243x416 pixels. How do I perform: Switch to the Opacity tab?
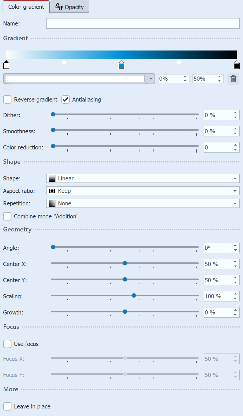click(x=69, y=7)
